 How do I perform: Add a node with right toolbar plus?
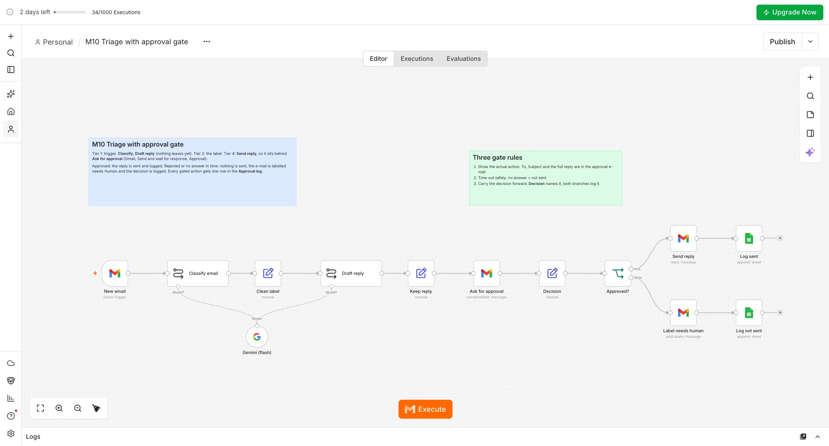[810, 77]
